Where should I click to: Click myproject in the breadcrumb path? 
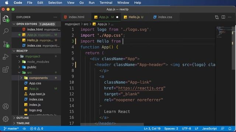point(72,24)
